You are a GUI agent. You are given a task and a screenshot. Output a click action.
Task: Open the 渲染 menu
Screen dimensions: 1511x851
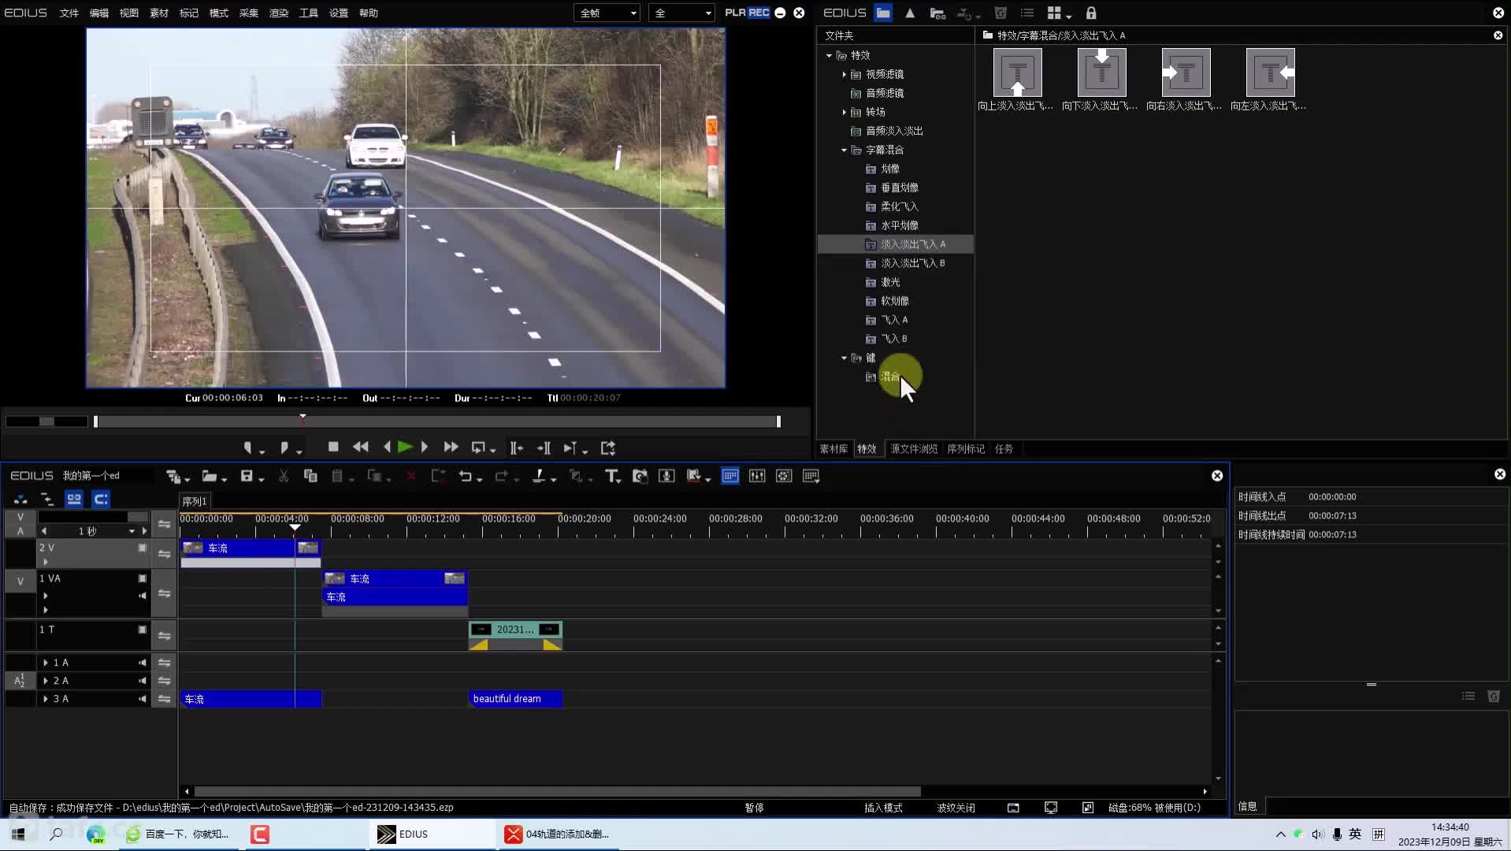pos(279,13)
